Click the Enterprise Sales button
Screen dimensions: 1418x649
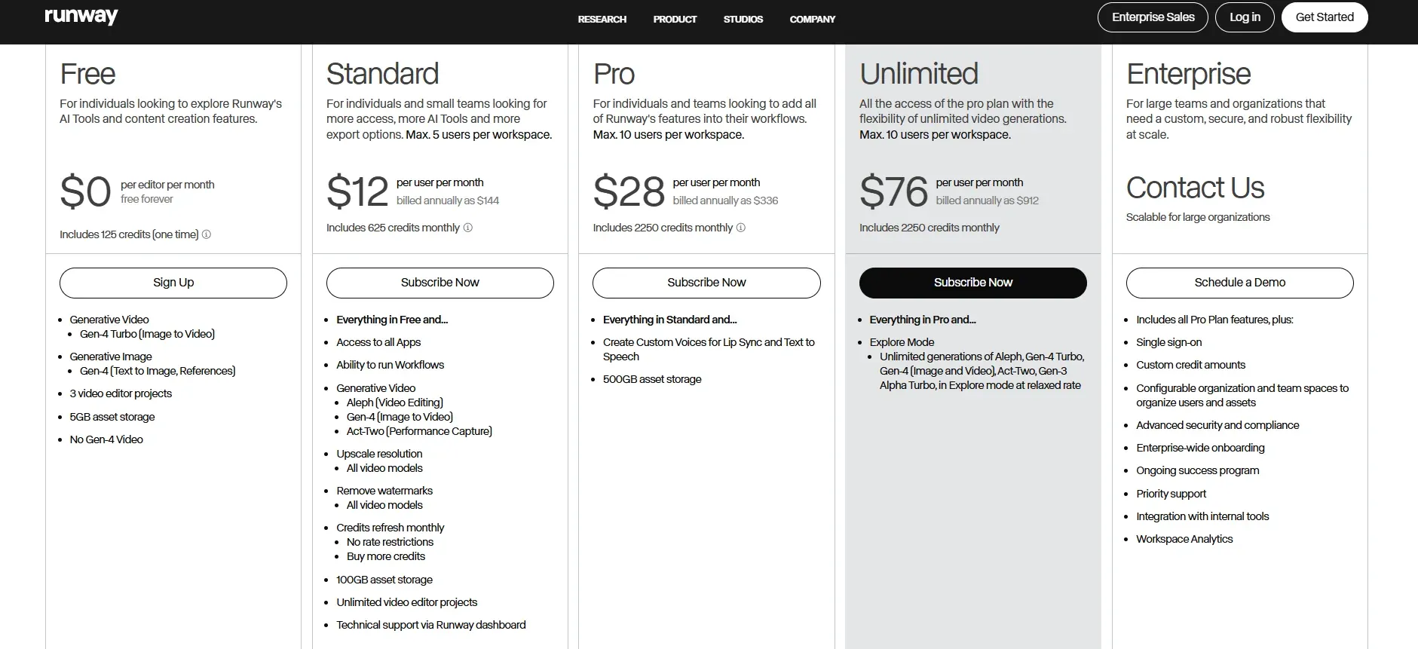click(x=1152, y=17)
